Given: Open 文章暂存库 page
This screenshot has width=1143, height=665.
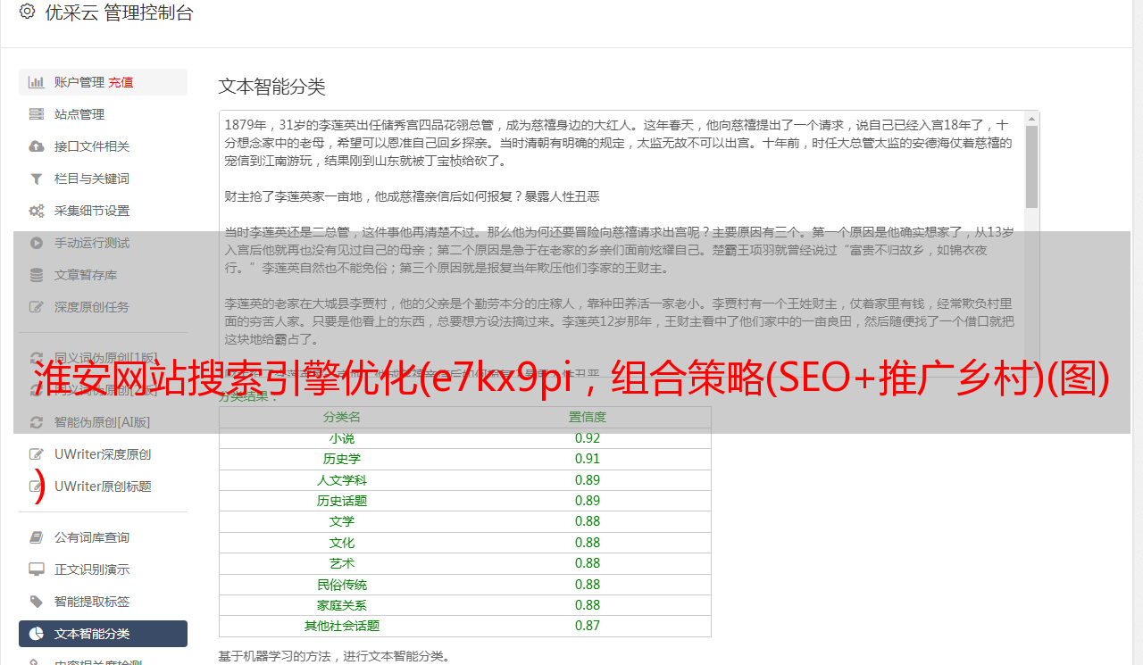Looking at the screenshot, I should [103, 275].
